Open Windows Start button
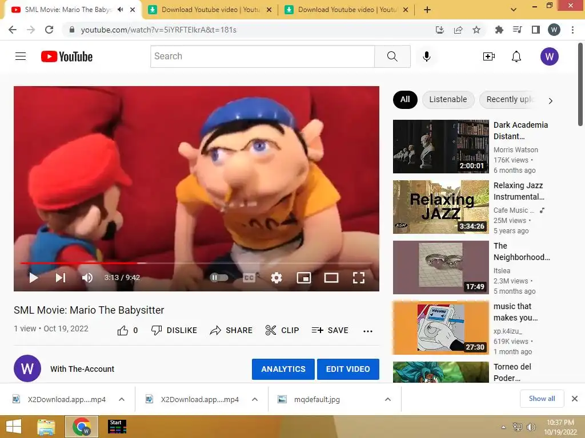The image size is (585, 438). pyautogui.click(x=14, y=427)
